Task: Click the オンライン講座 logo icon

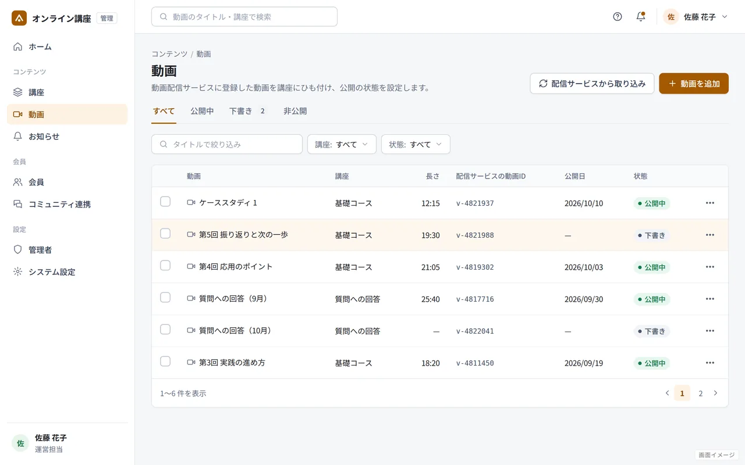Action: click(19, 18)
